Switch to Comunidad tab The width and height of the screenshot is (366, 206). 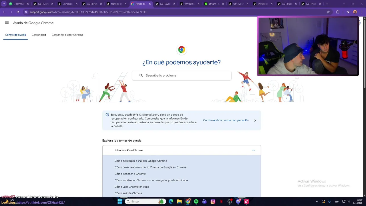[39, 35]
